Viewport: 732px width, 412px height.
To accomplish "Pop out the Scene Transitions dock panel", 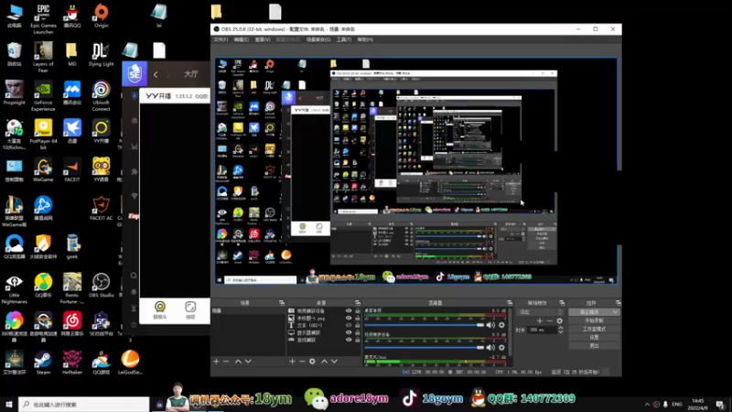I will (x=562, y=303).
